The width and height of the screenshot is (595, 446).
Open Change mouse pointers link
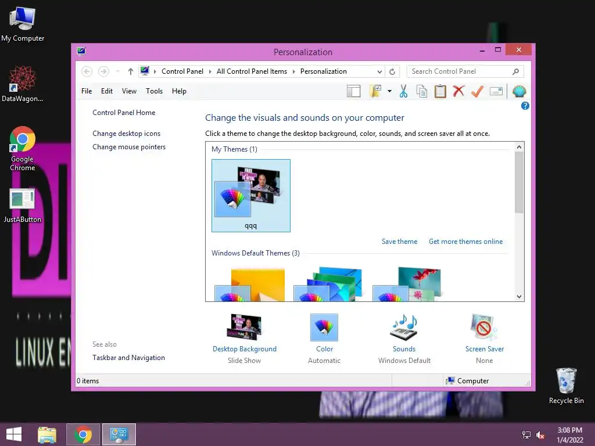(x=129, y=147)
